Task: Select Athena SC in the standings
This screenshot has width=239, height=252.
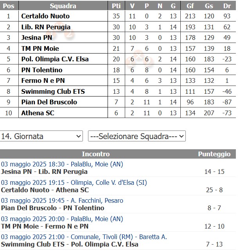Action: point(38,113)
